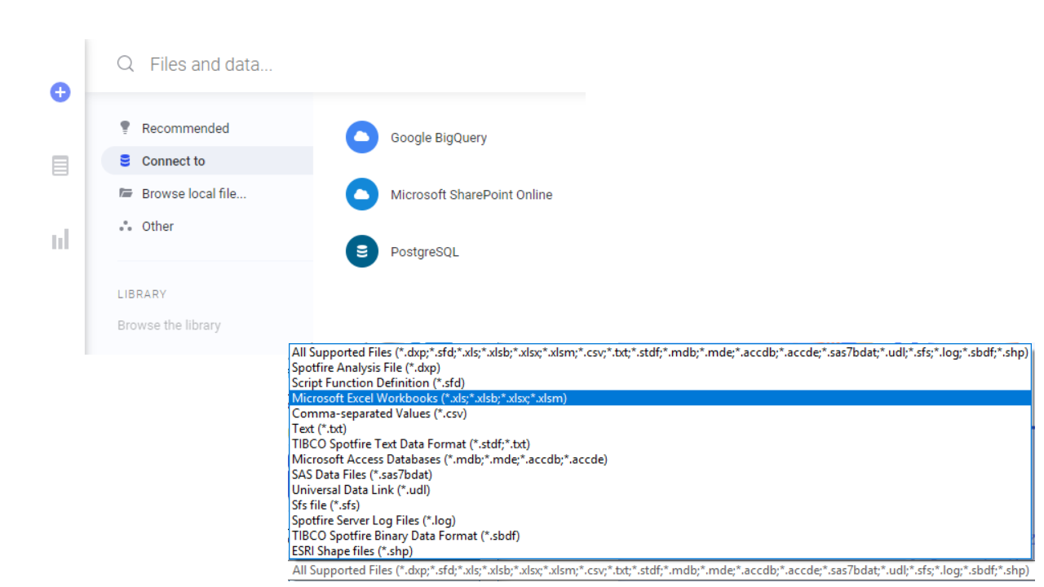Select Text (*.txt) file type
The image size is (1044, 587).
(661, 429)
